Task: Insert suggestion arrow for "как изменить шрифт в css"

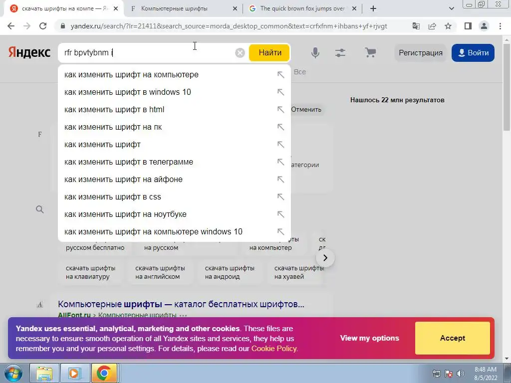Action: coord(280,196)
